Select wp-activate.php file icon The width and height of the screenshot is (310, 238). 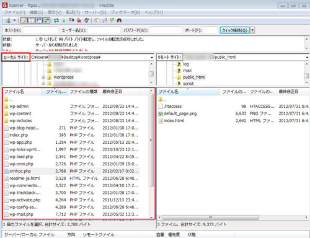[x=6, y=200]
